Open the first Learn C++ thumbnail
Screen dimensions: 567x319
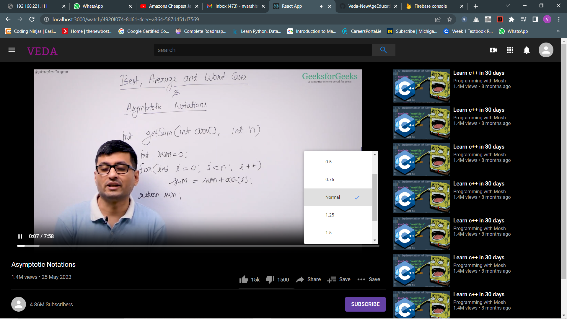(421, 86)
